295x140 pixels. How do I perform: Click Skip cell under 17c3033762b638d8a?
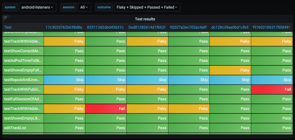65,80
